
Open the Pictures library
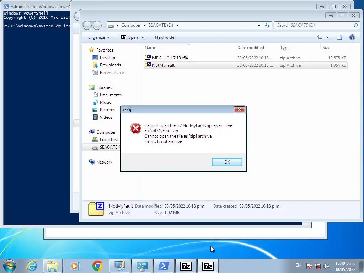[107, 110]
